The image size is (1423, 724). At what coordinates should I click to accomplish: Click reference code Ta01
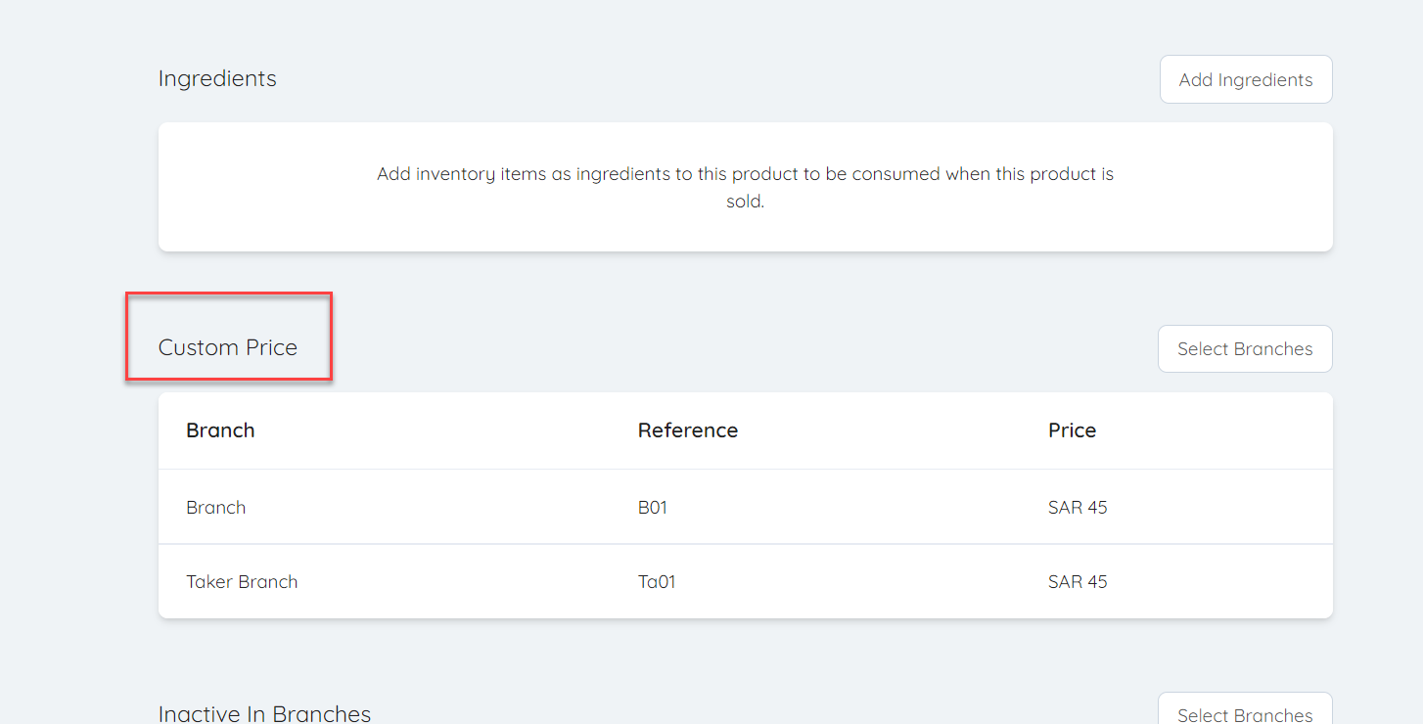(656, 582)
